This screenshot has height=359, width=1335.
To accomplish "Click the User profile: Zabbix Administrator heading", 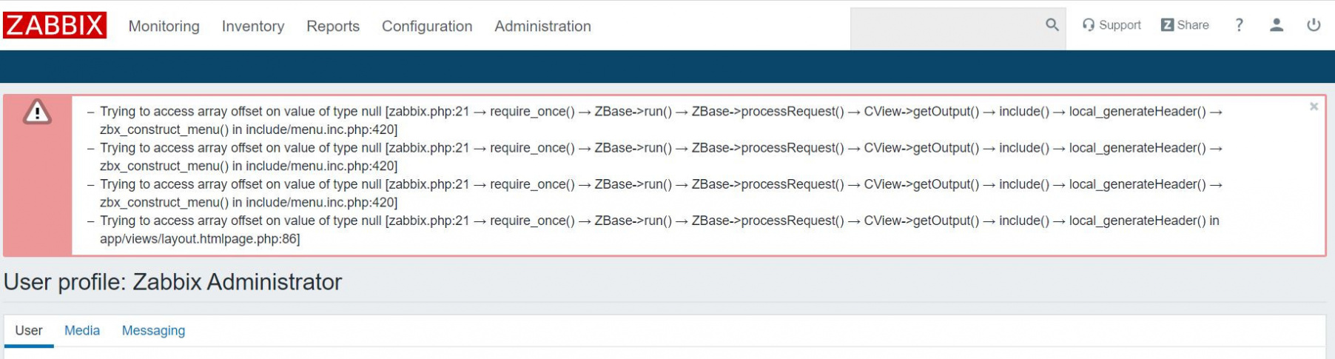I will tap(172, 282).
